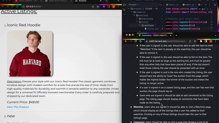219x123 pixels.
Task: Click the second listing titled new
Action: pyautogui.click(x=11, y=116)
